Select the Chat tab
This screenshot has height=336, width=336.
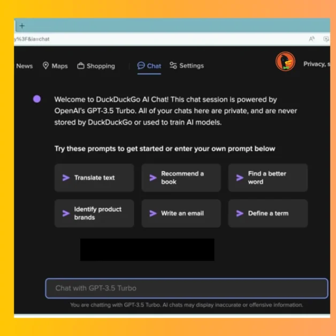[149, 66]
